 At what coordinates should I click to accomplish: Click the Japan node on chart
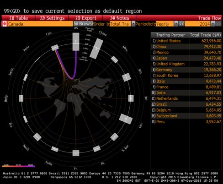pyautogui.click(x=127, y=77)
